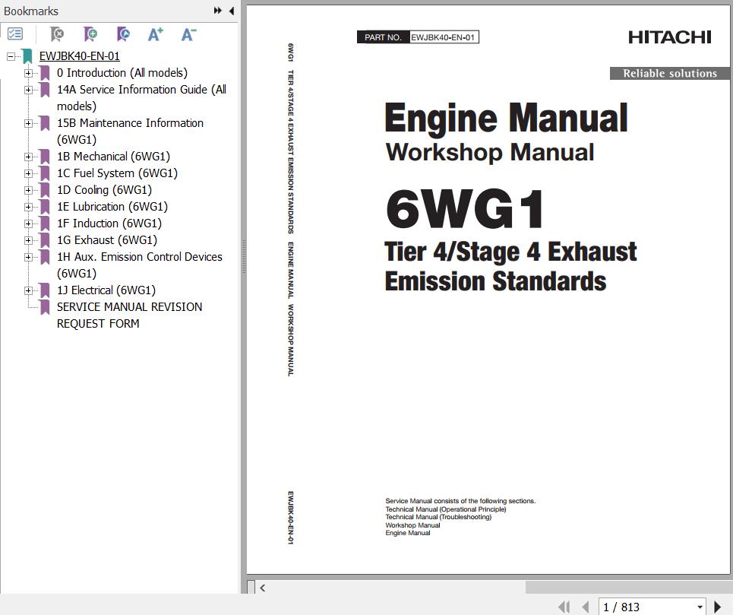Select 14A Service Information Guide bookmark

[141, 98]
